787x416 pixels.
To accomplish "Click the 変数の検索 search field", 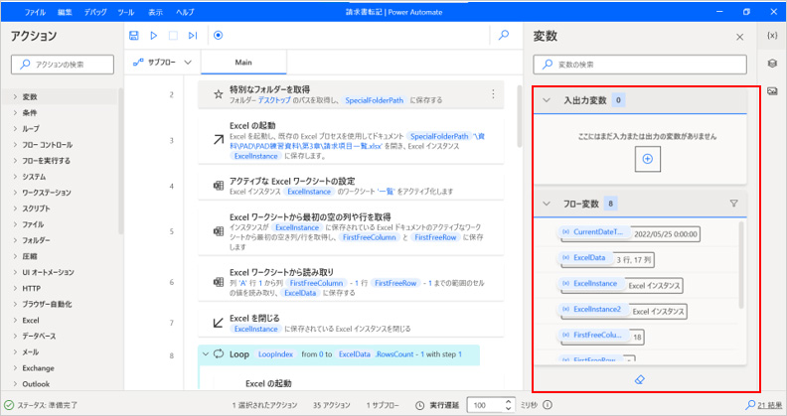I will 647,65.
